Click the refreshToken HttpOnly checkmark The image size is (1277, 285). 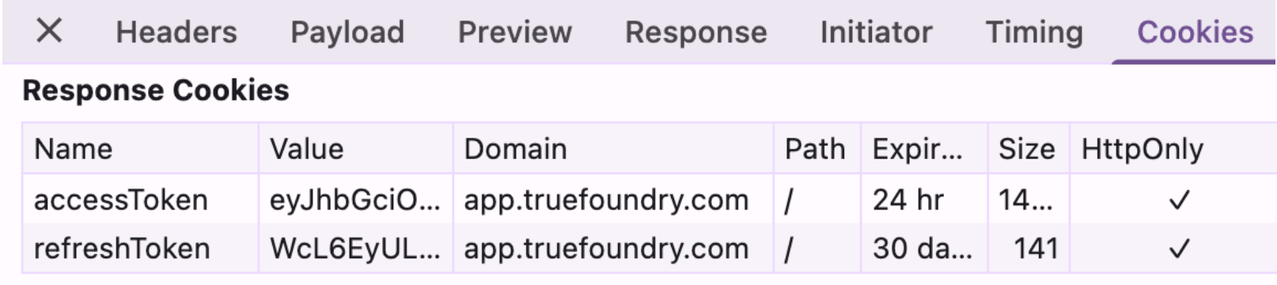click(x=1179, y=249)
